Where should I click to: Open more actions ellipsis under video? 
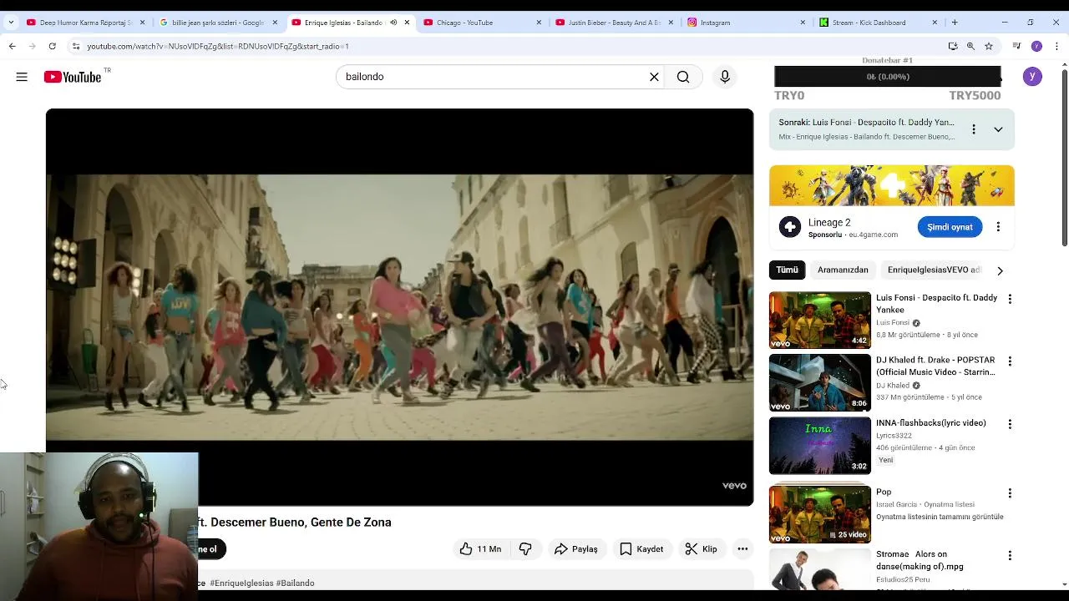tap(742, 548)
